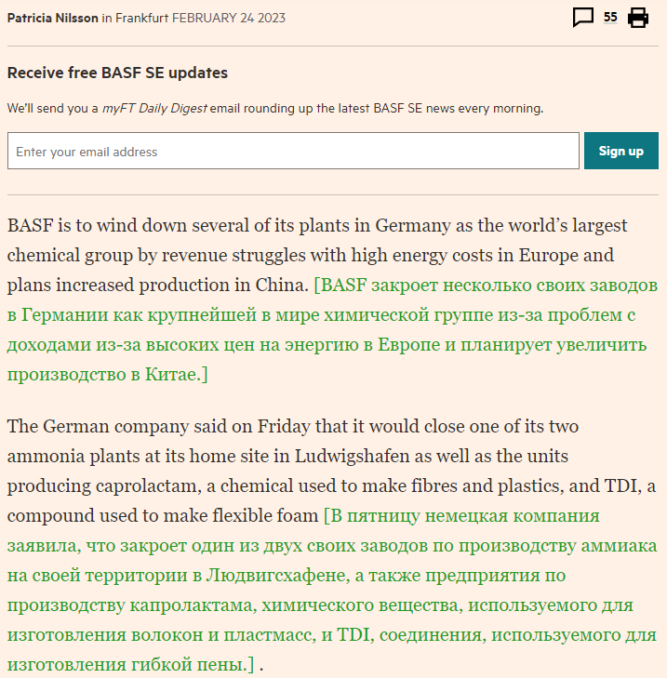Click the word 'China' ending first English sentence
The height and width of the screenshot is (678, 667).
[279, 285]
